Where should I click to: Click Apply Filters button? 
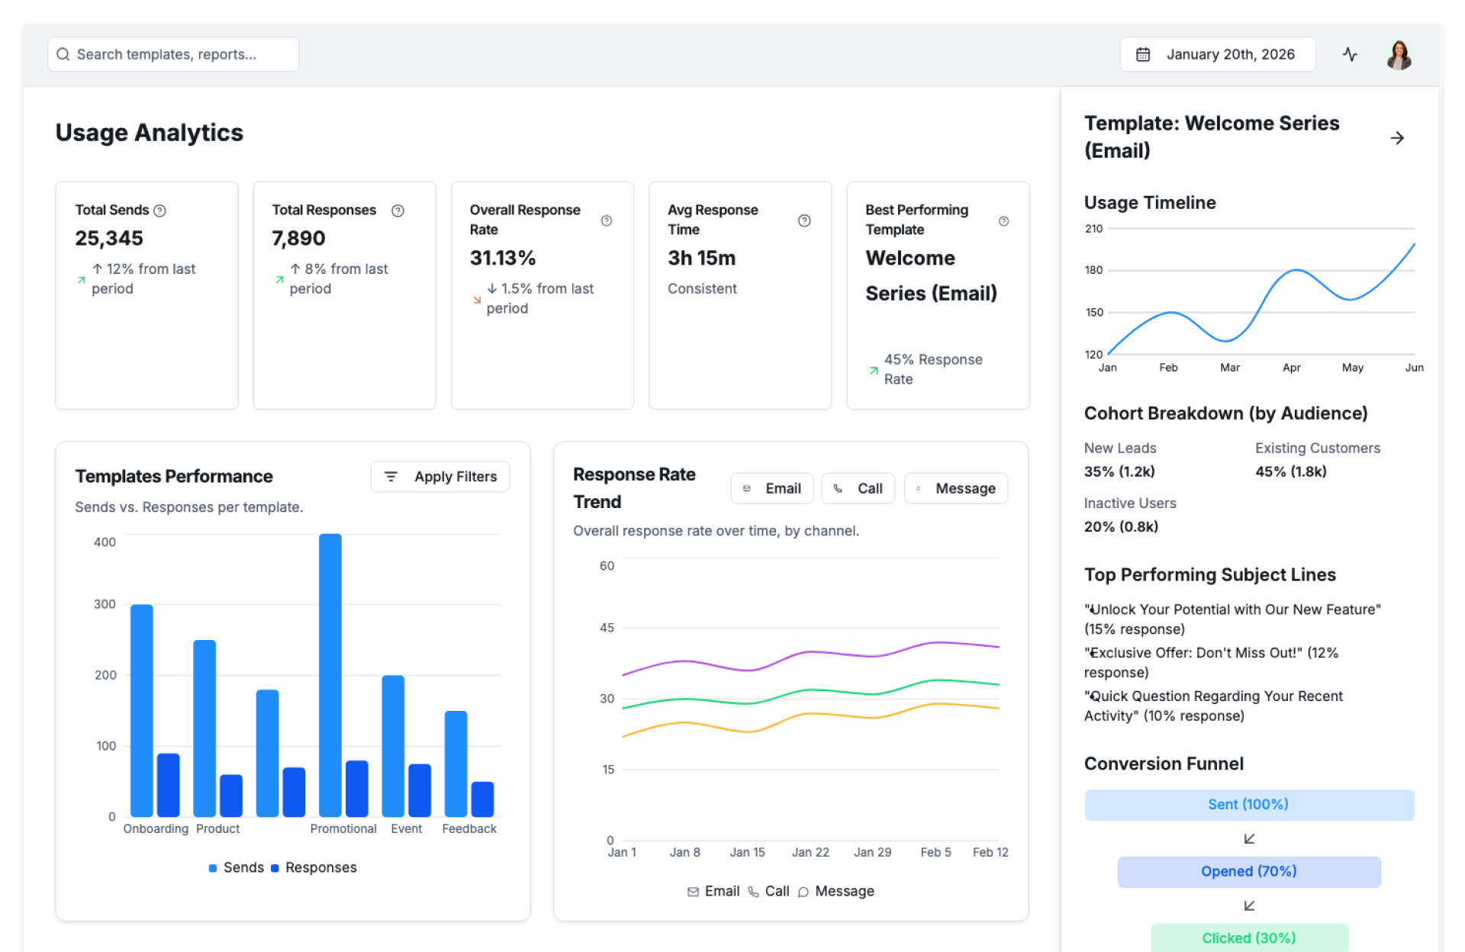click(440, 477)
